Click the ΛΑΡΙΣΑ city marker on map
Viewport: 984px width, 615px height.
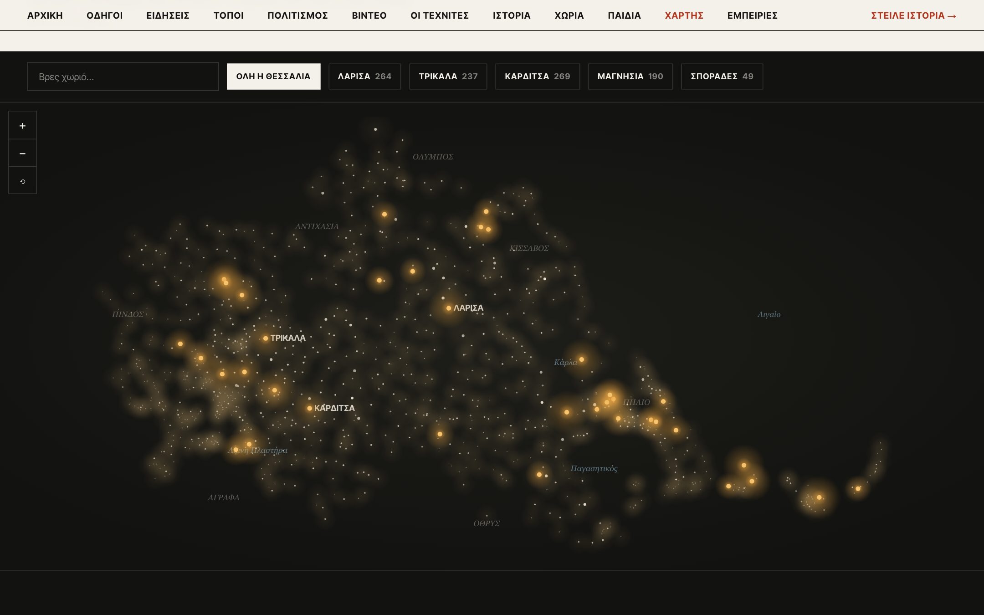pos(449,308)
